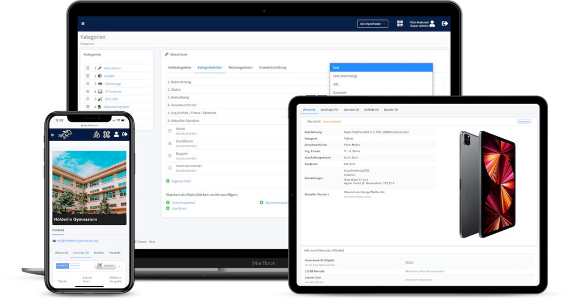This screenshot has width=568, height=299.
Task: Click the green plus icon beside Kaufpreis
Action: 168,209
